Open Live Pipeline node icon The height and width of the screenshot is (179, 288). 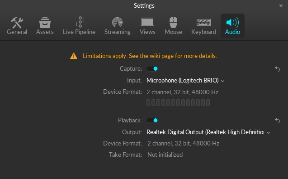click(80, 22)
